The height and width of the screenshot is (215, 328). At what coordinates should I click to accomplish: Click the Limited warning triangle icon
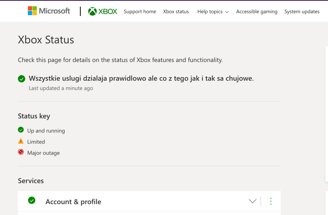click(x=21, y=141)
